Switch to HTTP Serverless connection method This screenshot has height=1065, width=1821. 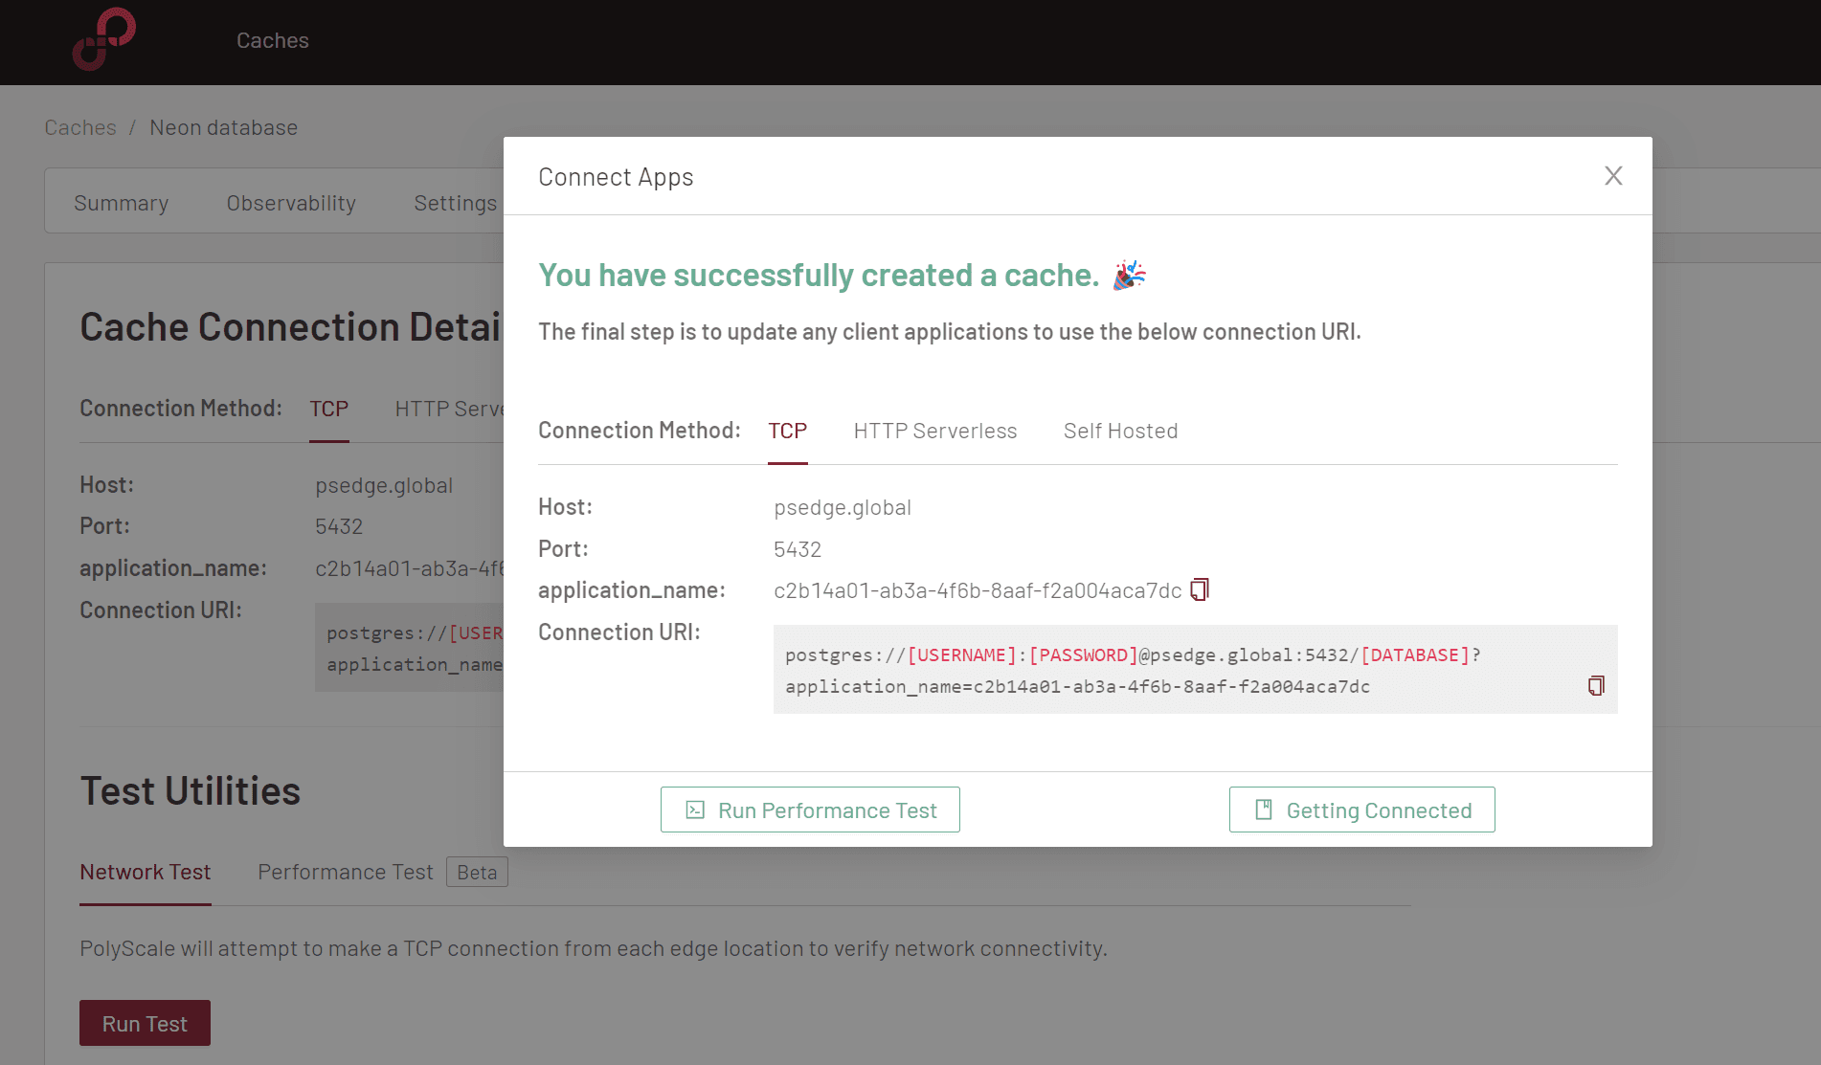934,431
